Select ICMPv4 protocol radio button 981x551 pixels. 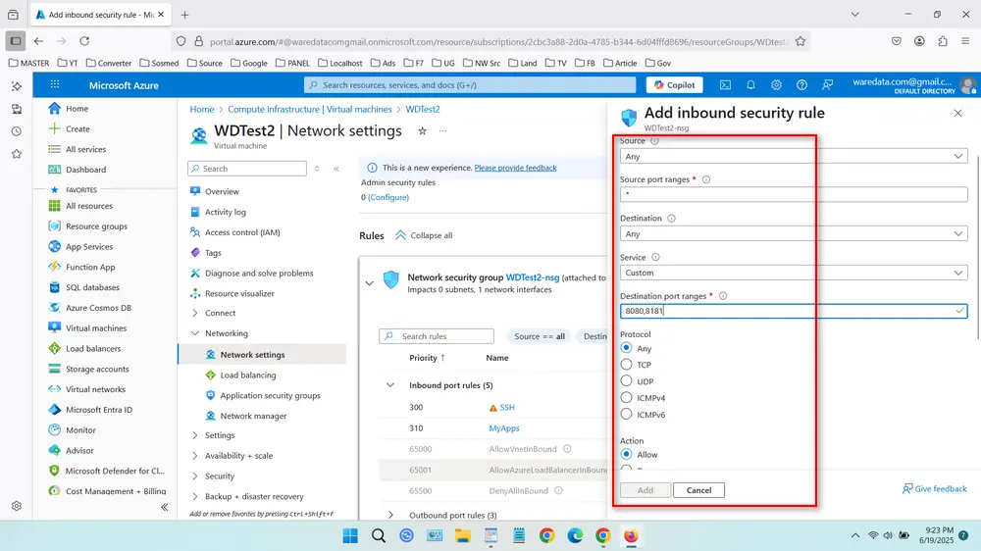(626, 397)
